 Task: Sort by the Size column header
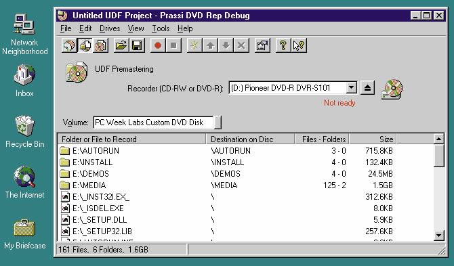coord(373,139)
